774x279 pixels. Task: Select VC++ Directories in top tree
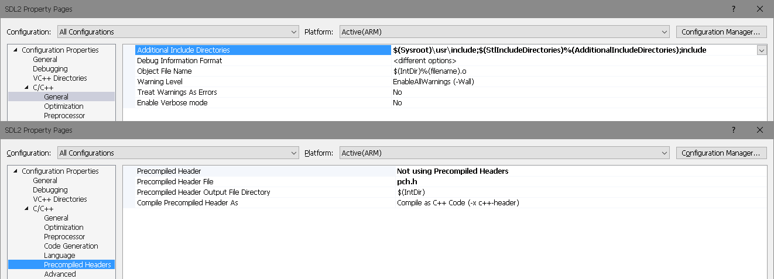(60, 78)
